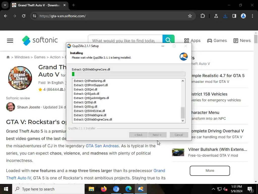Image resolution: width=258 pixels, height=194 pixels.
Task: Click the QupZilla logo in installer header
Action: click(184, 57)
